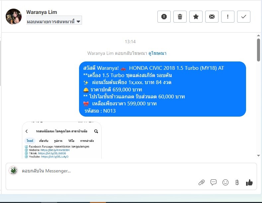Open the emoji picker smiley icon

point(225,182)
